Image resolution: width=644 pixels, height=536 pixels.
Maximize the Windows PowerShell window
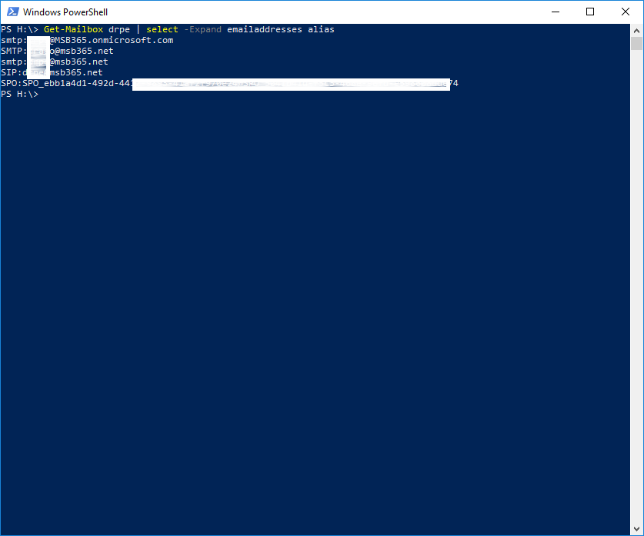point(590,12)
